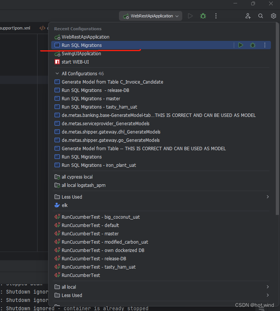This screenshot has width=280, height=311.
Task: Select WebRestApiApplication in Recent Configurations
Action: pyautogui.click(x=161, y=37)
